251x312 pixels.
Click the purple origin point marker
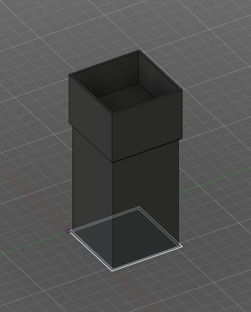[69, 231]
